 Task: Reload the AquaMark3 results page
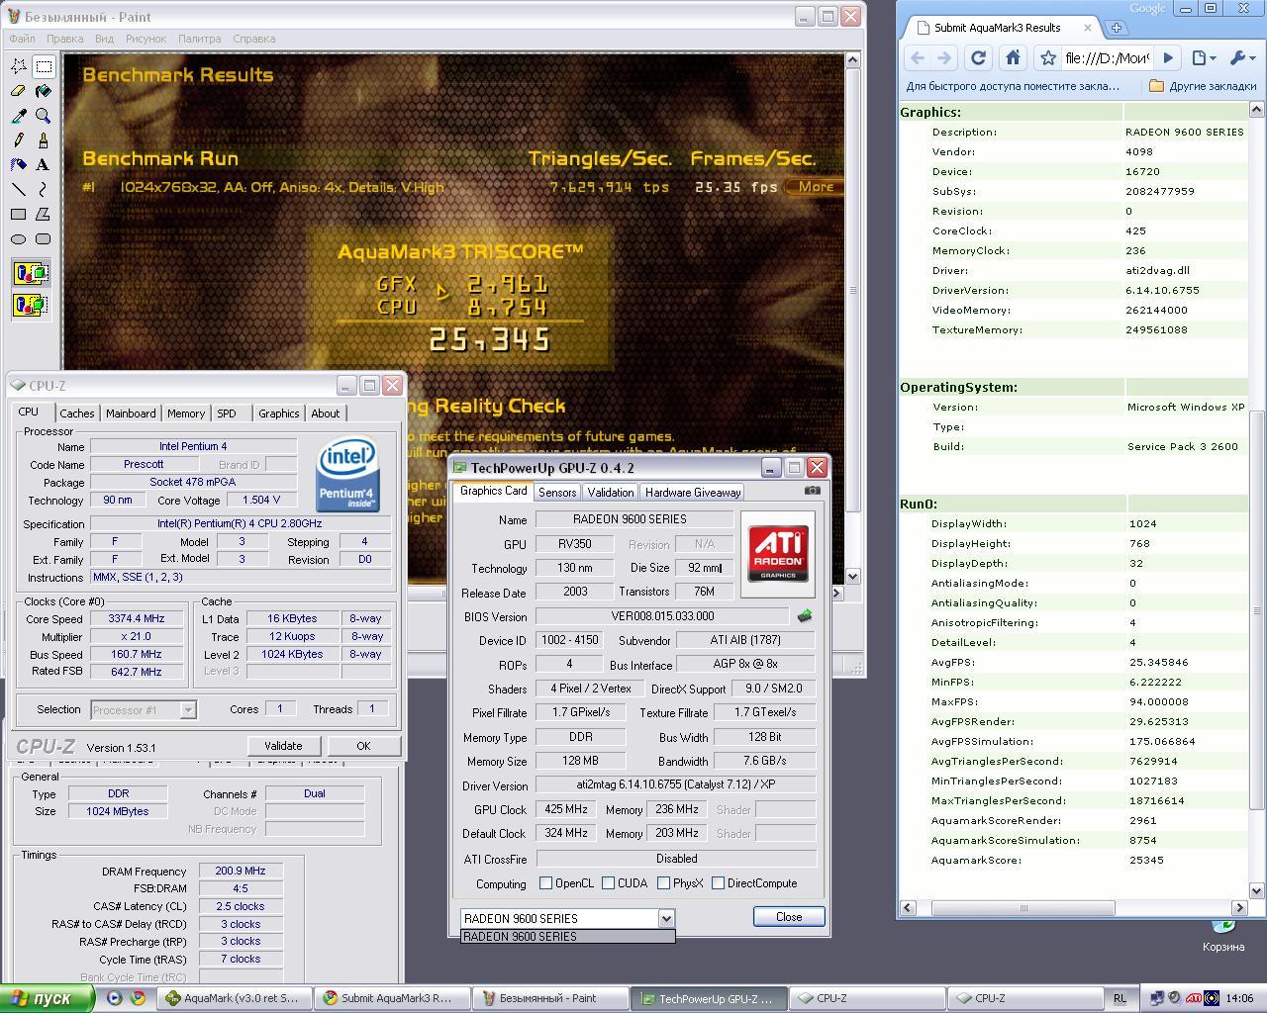point(978,58)
